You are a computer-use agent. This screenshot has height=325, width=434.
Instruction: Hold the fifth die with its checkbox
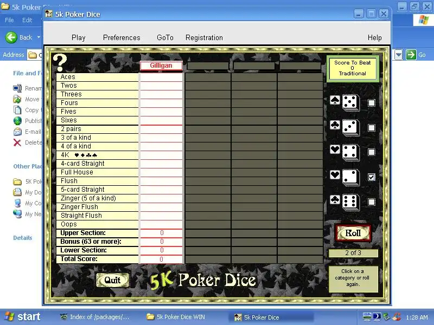pos(372,201)
